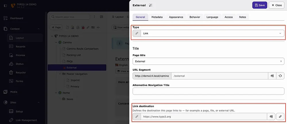Collapse the Footer navigation node
The image size is (287, 124).
coord(60,74)
